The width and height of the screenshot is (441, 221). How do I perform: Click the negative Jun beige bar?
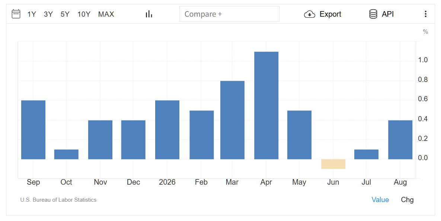(333, 164)
